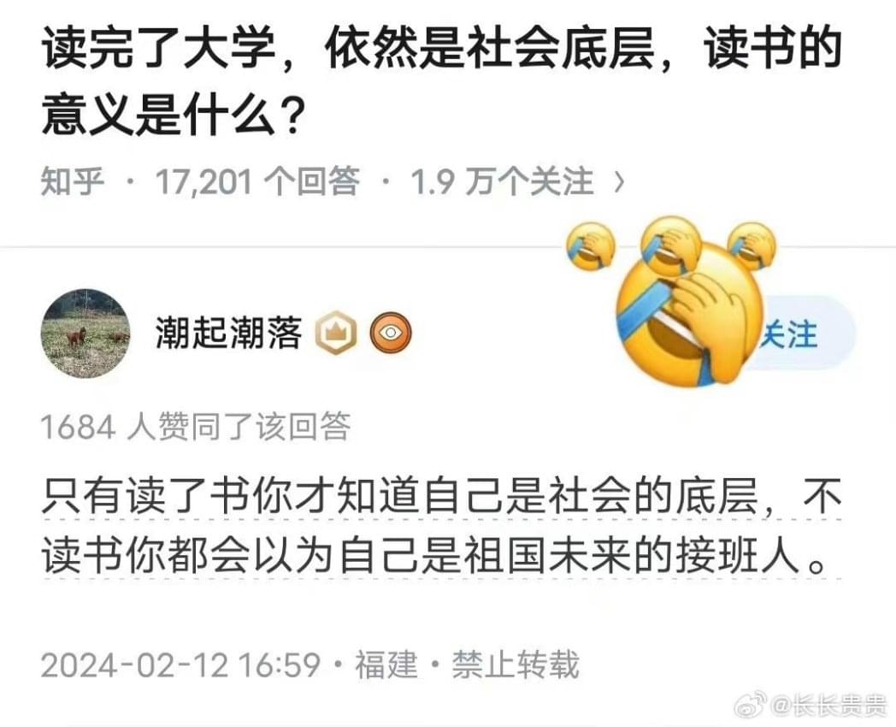Tap the 关注 follow button
The height and width of the screenshot is (727, 896).
(x=800, y=334)
